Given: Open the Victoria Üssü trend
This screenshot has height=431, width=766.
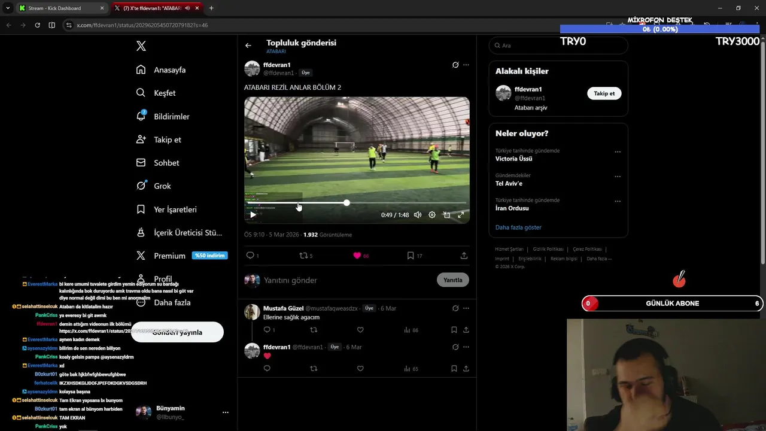Looking at the screenshot, I should coord(514,159).
